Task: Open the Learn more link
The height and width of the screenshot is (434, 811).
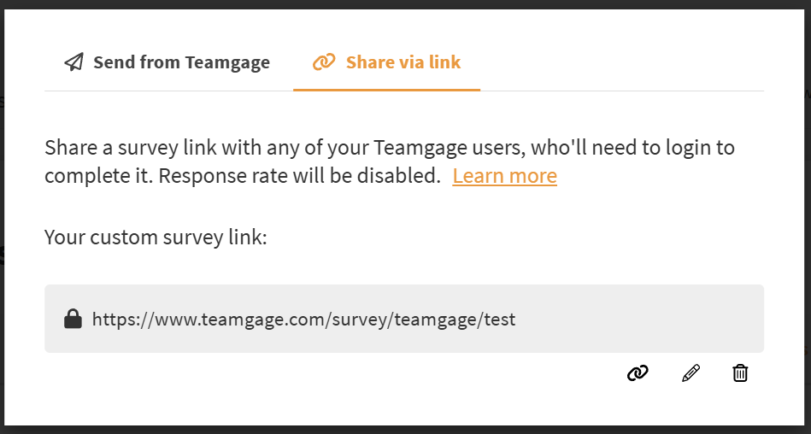Action: [504, 176]
